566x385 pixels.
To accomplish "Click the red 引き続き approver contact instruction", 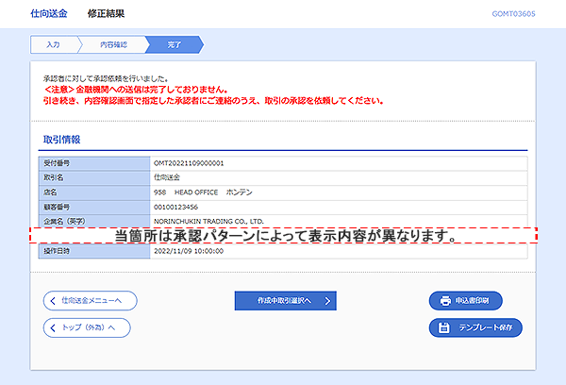I will (x=213, y=101).
